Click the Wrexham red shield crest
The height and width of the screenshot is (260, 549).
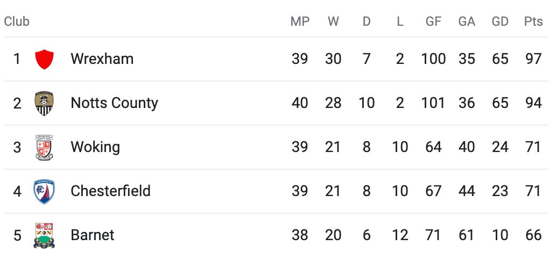(x=44, y=59)
